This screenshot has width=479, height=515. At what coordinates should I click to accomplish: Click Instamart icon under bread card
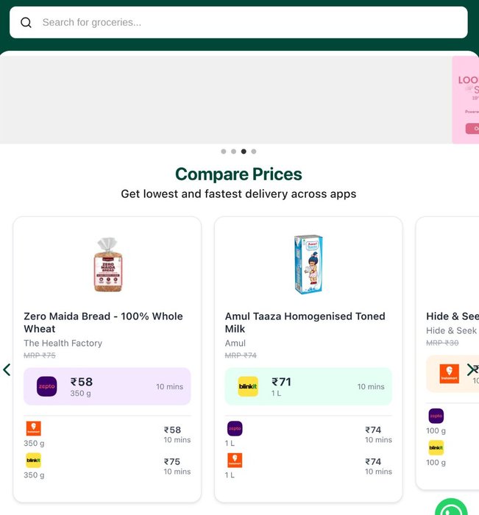[33, 429]
